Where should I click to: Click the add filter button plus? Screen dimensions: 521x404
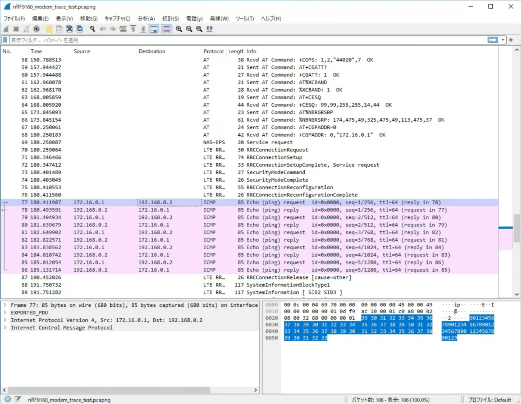point(511,40)
